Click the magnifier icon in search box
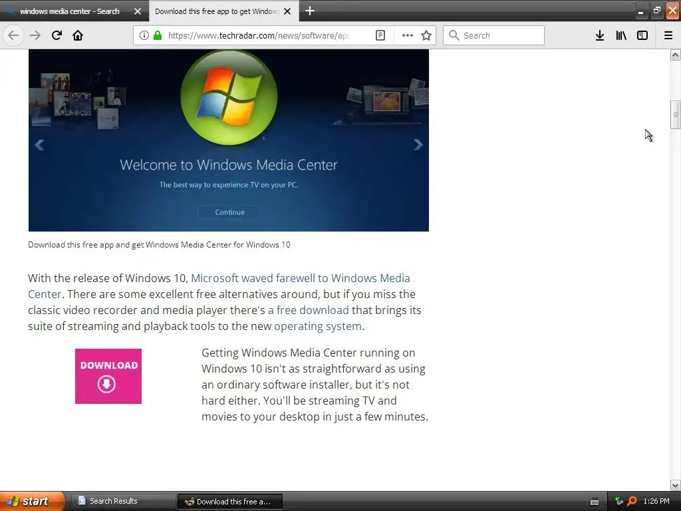The image size is (681, 511). 454,35
